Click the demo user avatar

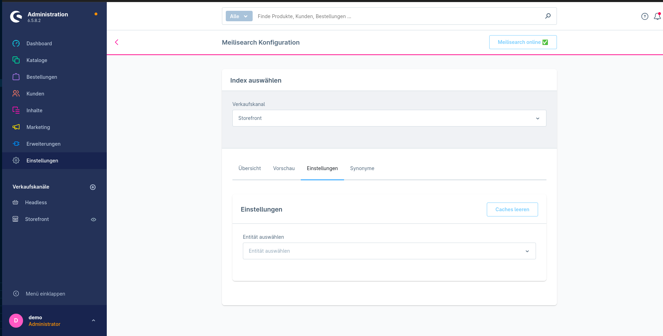(16, 321)
